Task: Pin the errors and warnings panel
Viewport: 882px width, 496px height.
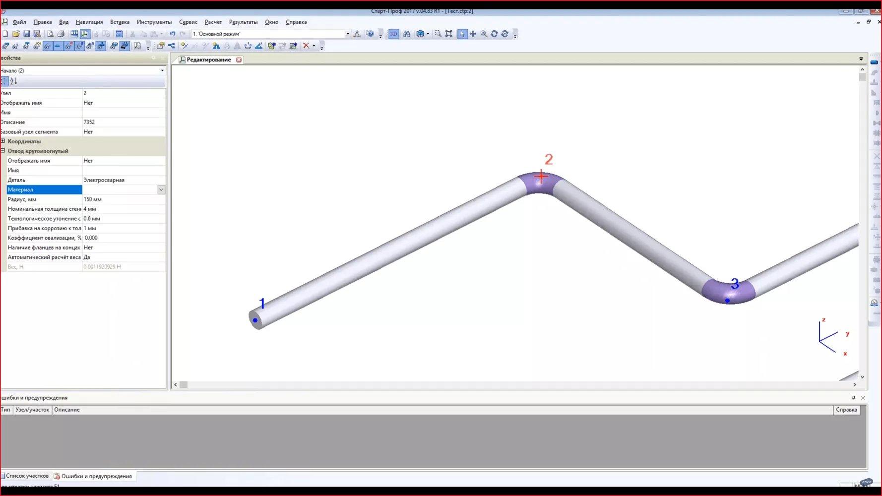Action: click(853, 397)
